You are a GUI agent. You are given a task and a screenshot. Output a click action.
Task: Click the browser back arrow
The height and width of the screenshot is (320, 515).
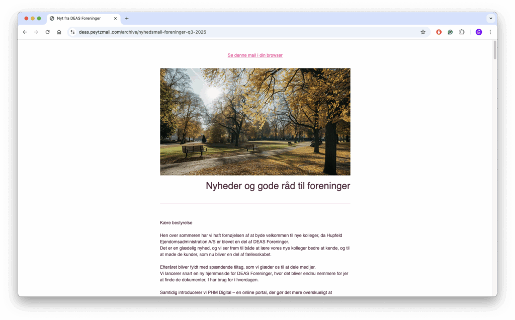tap(25, 32)
